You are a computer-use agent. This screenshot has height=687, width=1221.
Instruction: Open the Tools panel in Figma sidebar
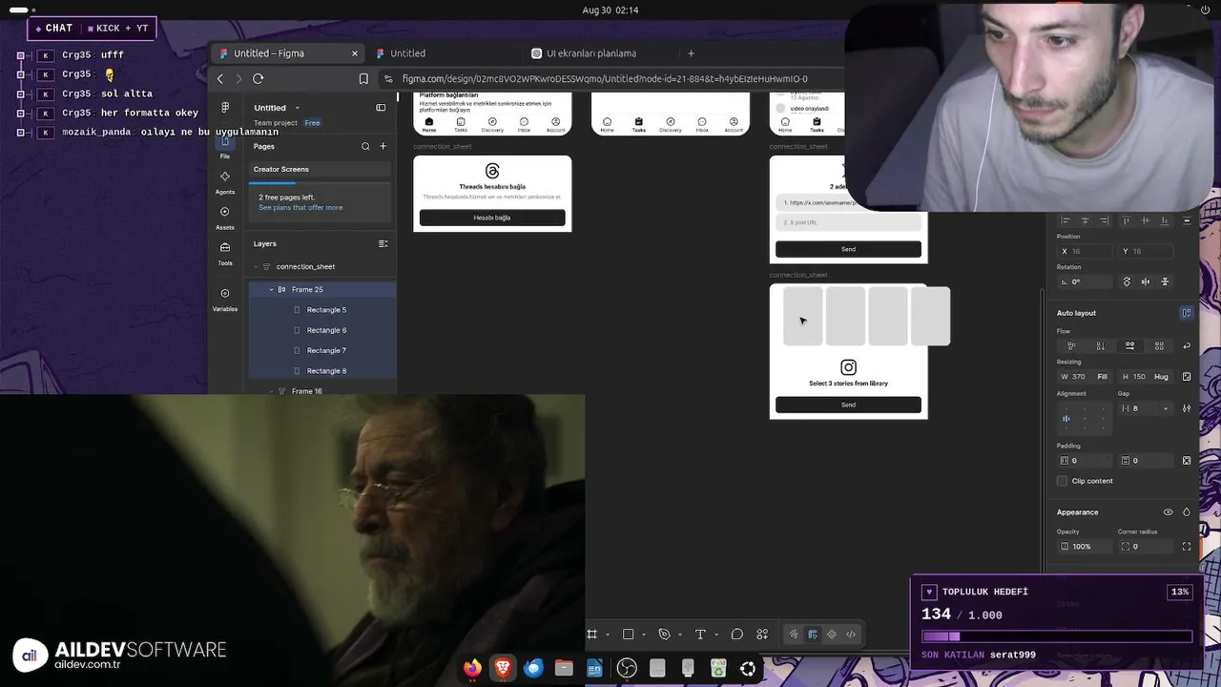pyautogui.click(x=225, y=252)
